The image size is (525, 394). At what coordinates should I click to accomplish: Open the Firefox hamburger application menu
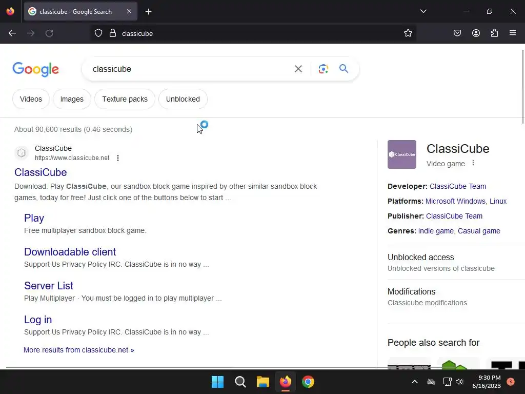(513, 33)
